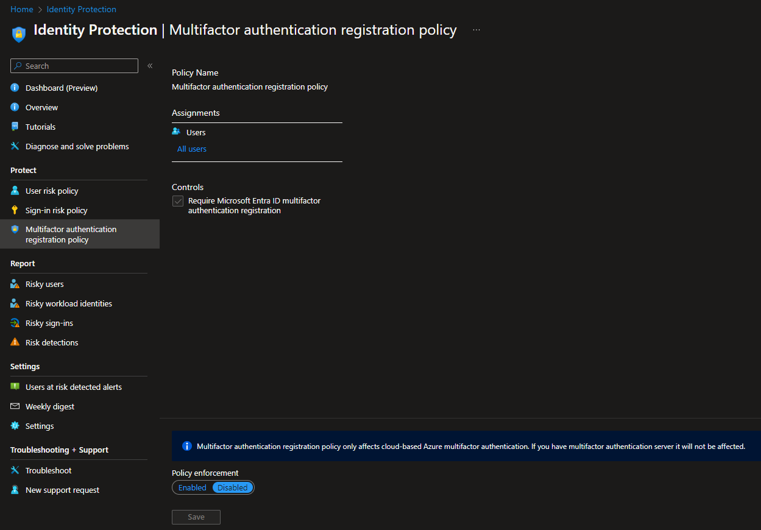Click the Save button
The width and height of the screenshot is (761, 530).
click(196, 517)
